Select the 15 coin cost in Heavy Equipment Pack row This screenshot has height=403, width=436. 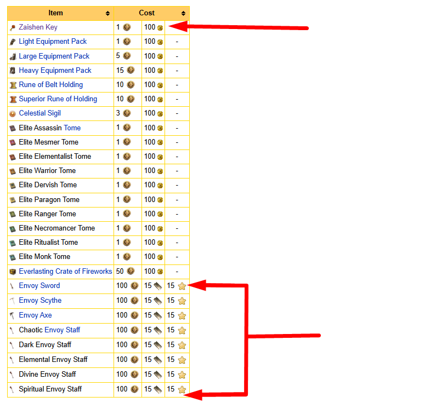pos(120,71)
